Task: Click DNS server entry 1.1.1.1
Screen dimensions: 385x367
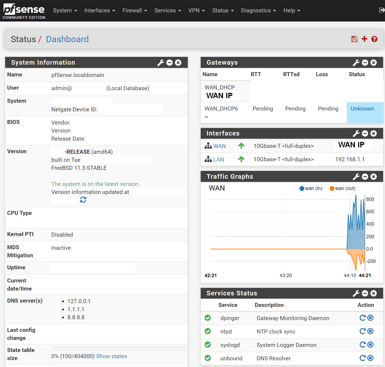Action: (76, 309)
